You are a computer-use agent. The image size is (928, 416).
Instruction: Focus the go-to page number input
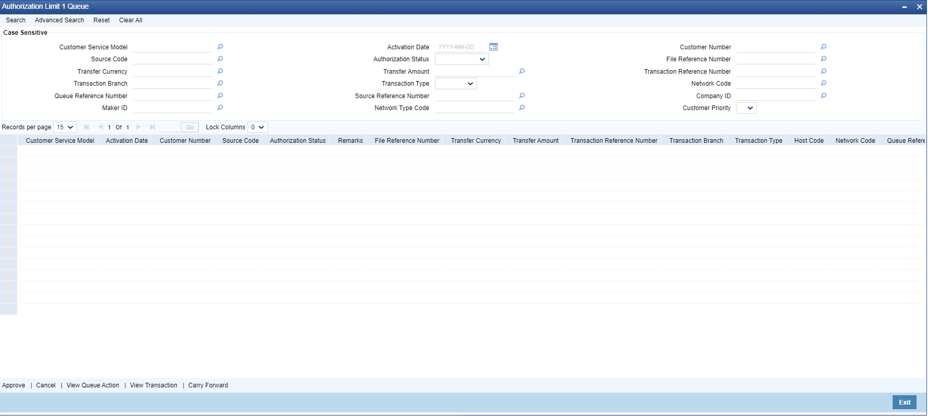tap(170, 127)
